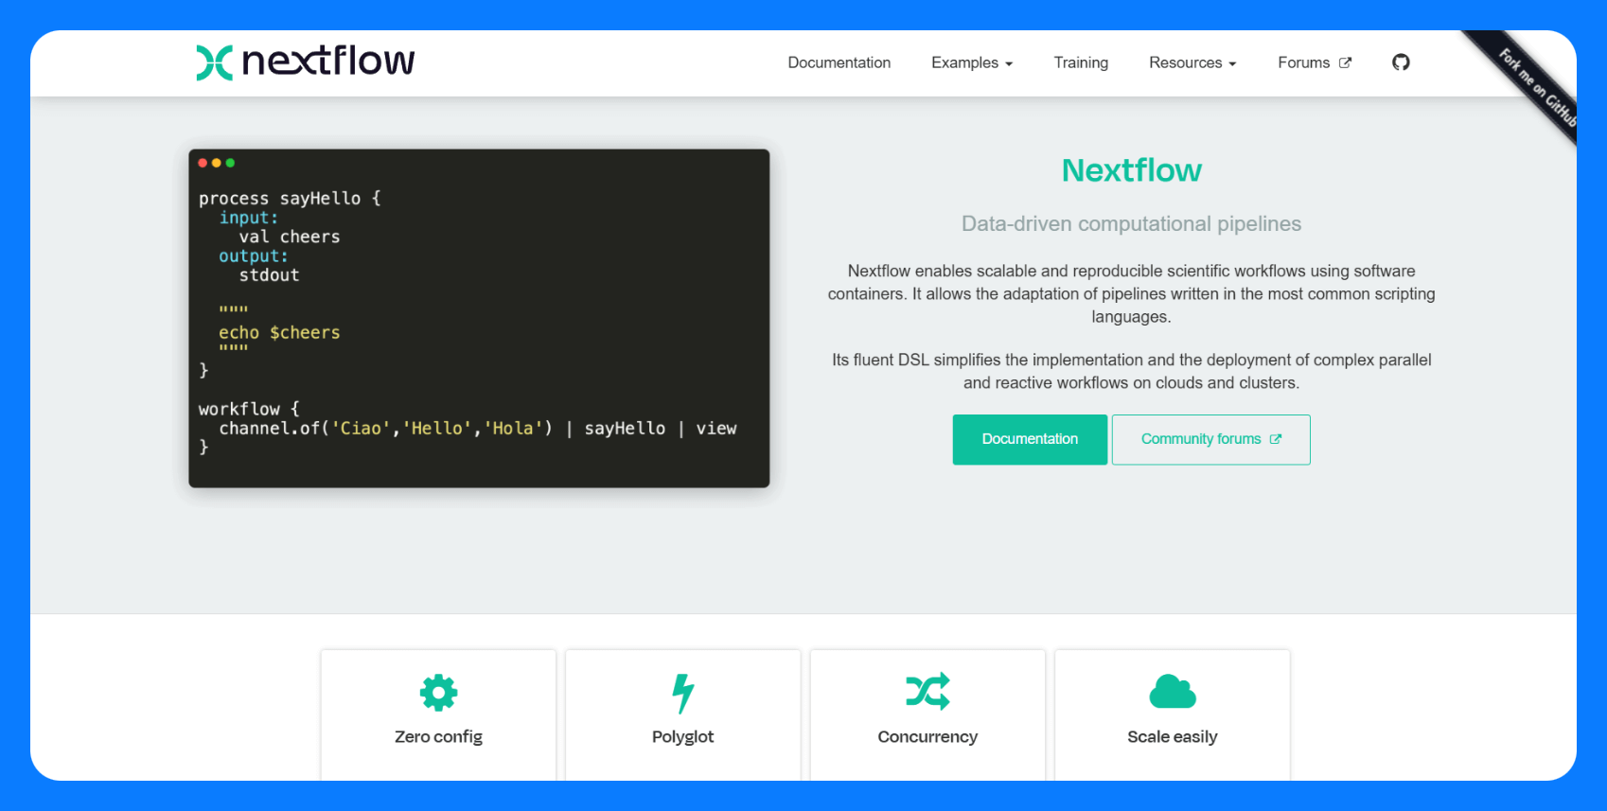Click the Concurrency shuffle arrows icon
Screen dimensions: 1607x811
[927, 692]
